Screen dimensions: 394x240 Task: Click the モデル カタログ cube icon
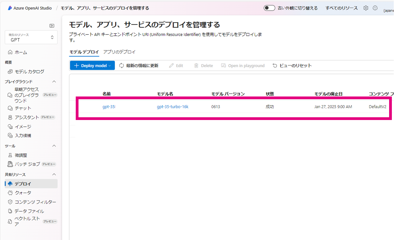[10, 71]
